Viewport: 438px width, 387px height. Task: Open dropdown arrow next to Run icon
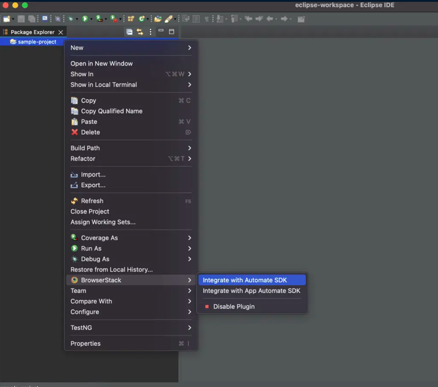91,19
